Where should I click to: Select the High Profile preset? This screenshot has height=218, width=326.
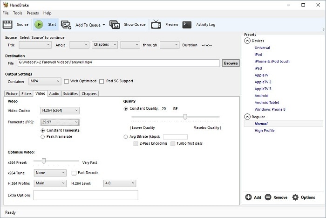tap(265, 131)
